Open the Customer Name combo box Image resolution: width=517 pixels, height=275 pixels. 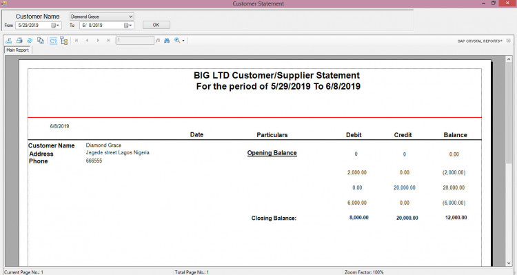(101, 17)
